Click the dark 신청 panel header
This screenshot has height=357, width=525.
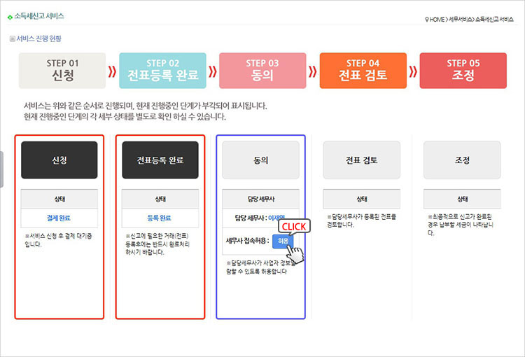[x=59, y=160]
